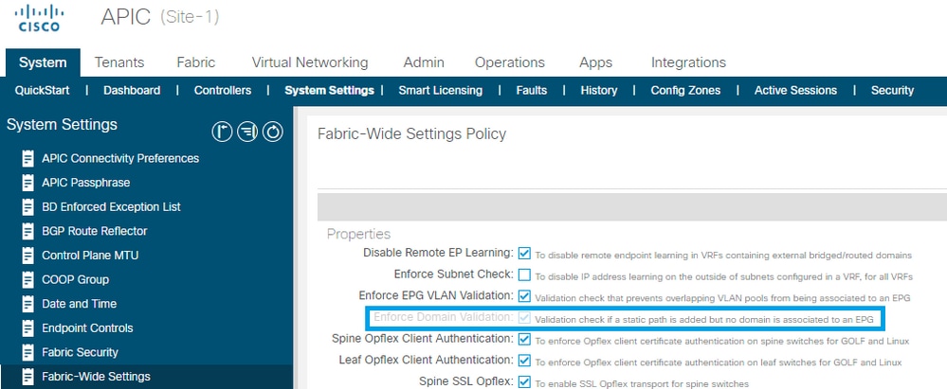Toggle Enforce EPG VLAN Validation checkbox

(x=524, y=297)
